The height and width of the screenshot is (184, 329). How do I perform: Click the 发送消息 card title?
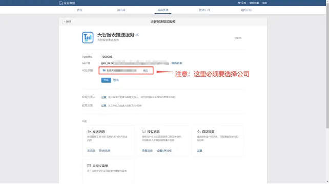pos(98,132)
